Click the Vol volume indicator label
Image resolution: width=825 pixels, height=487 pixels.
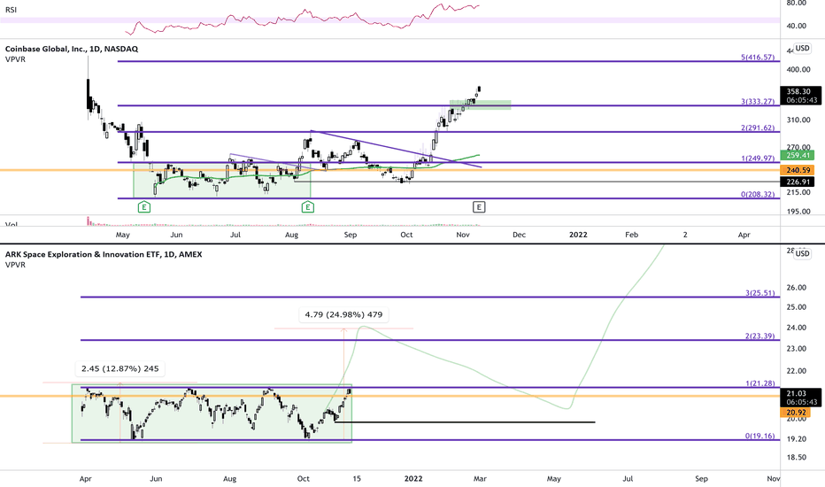point(11,224)
